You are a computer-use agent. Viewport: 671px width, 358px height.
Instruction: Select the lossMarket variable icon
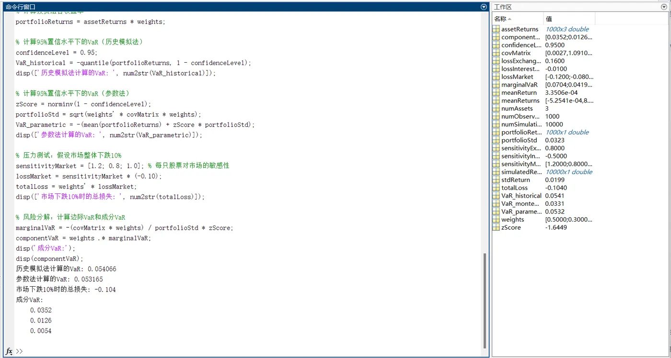click(497, 77)
